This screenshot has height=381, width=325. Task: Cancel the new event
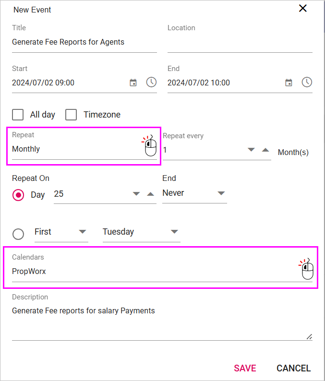tap(294, 368)
